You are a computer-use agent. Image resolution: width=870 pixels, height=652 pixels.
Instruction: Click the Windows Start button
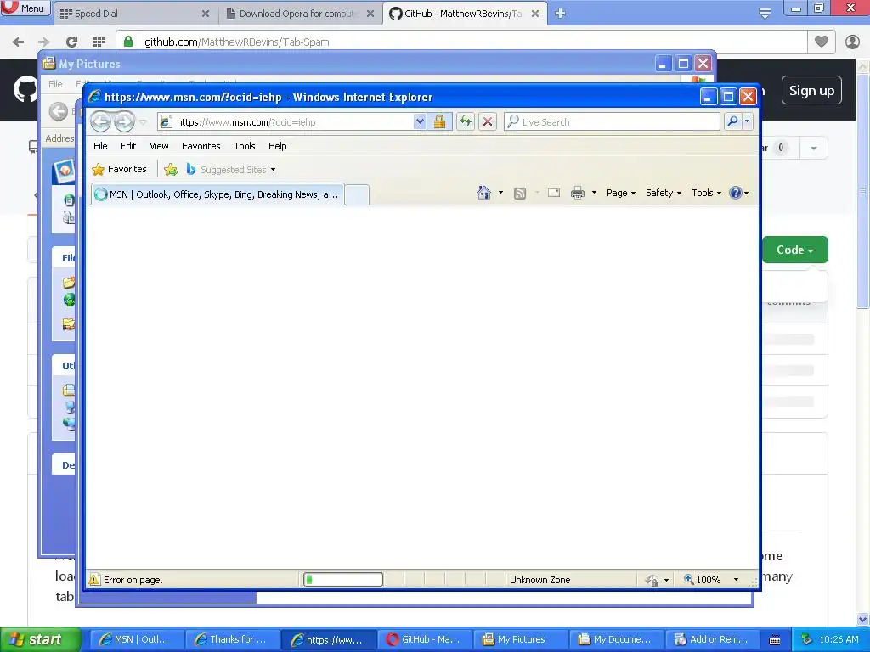40,639
